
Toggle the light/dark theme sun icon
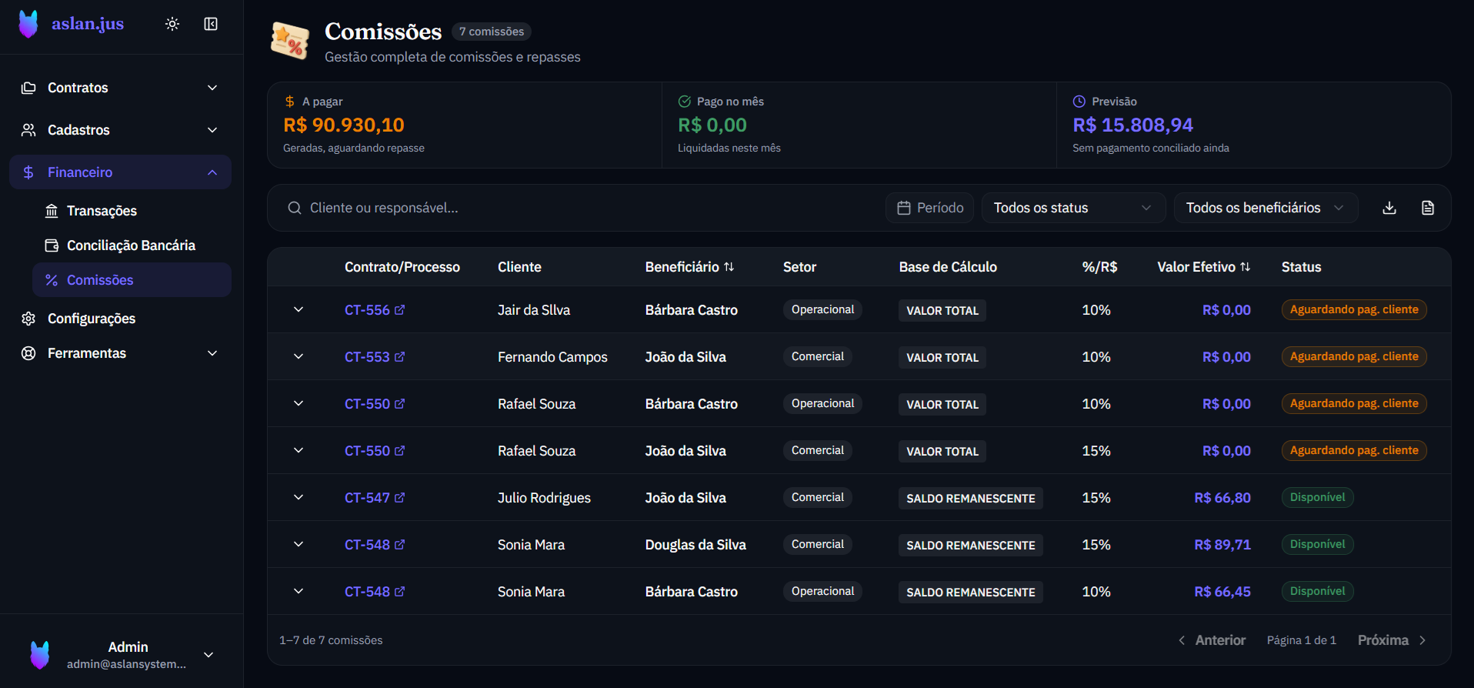tap(172, 24)
